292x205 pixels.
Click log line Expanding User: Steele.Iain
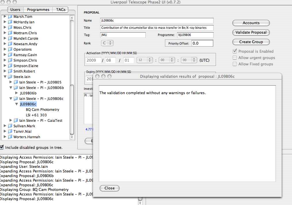coord(24,166)
